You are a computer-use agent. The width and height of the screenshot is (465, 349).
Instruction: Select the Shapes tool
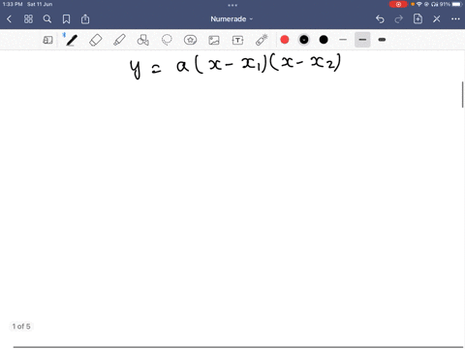point(143,40)
